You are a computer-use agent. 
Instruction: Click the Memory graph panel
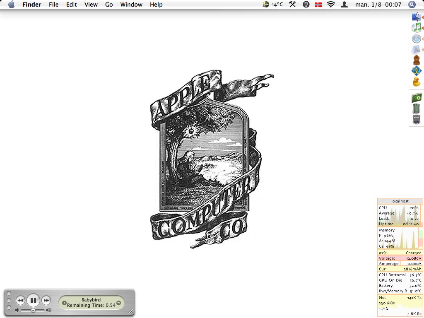(x=400, y=238)
